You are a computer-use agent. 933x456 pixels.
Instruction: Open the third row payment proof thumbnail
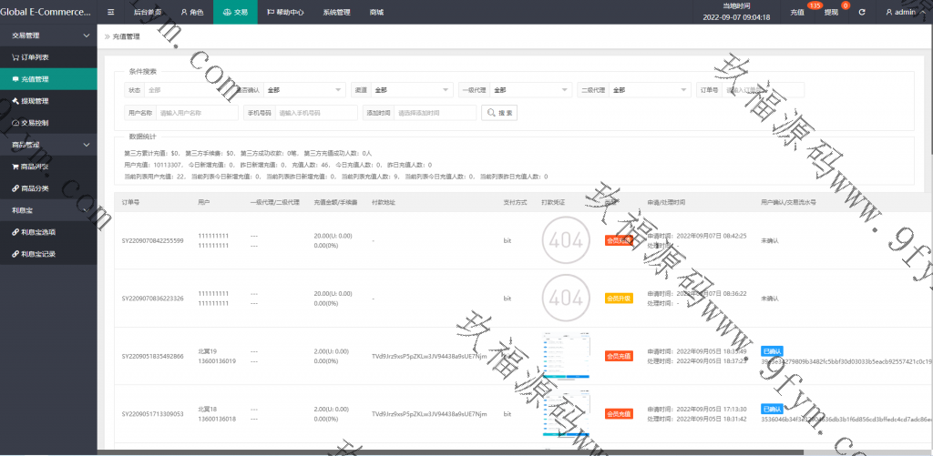point(563,356)
